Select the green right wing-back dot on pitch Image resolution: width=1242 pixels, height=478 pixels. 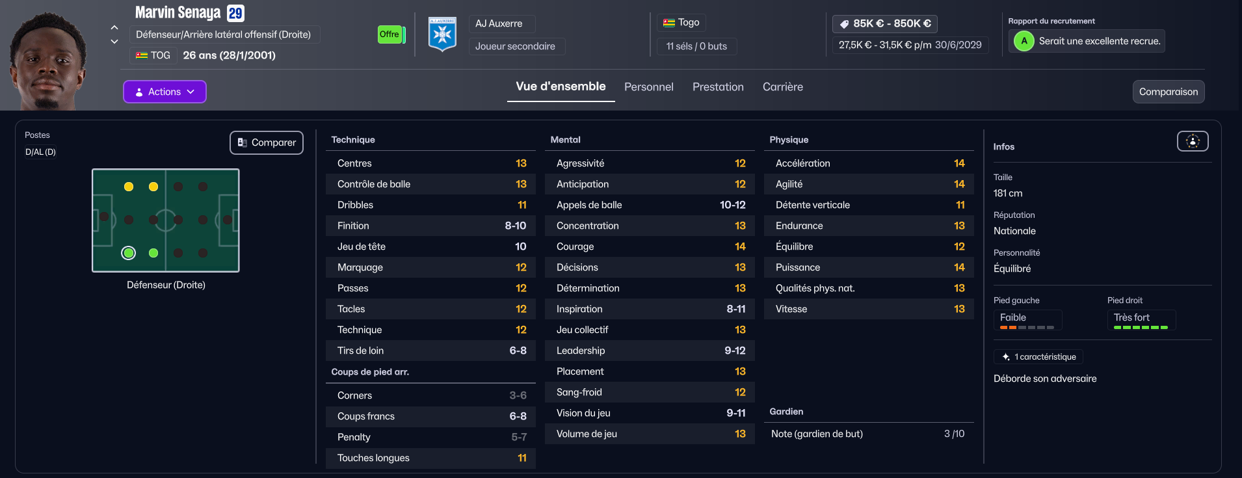click(153, 253)
